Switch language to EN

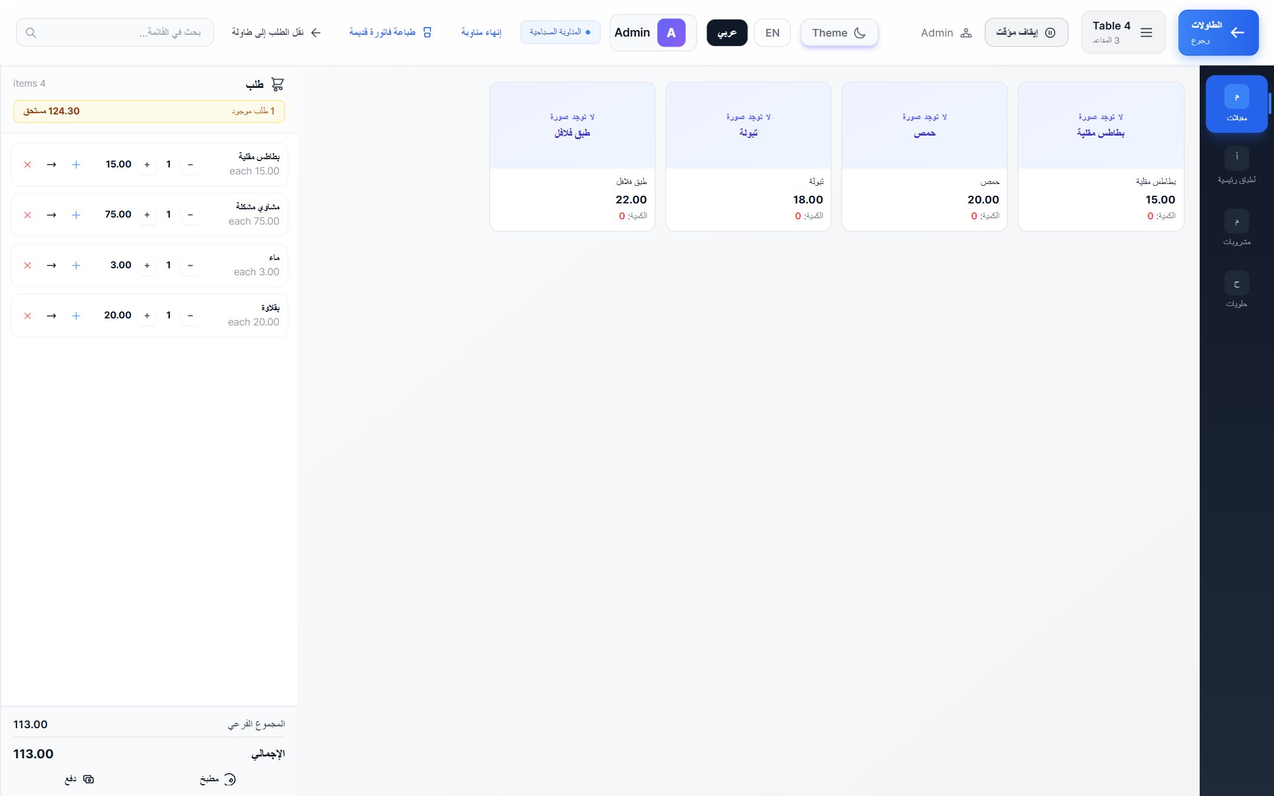772,32
